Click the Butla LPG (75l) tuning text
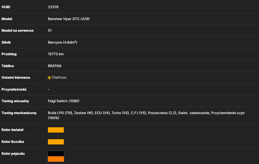This screenshot has height=164, width=259. point(60,113)
